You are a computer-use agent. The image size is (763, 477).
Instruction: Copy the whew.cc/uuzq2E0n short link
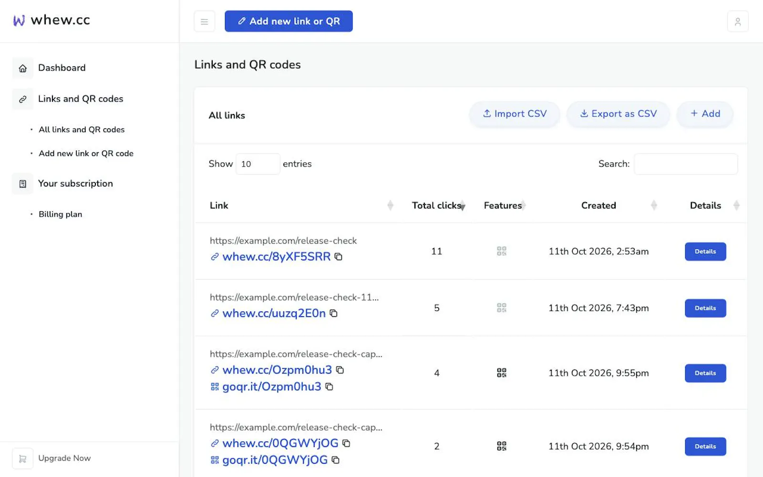pos(333,313)
